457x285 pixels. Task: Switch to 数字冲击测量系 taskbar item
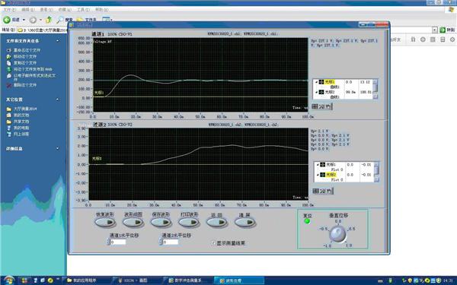(188, 280)
